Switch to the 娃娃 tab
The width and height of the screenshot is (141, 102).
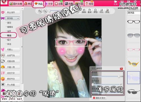pyautogui.click(x=89, y=4)
